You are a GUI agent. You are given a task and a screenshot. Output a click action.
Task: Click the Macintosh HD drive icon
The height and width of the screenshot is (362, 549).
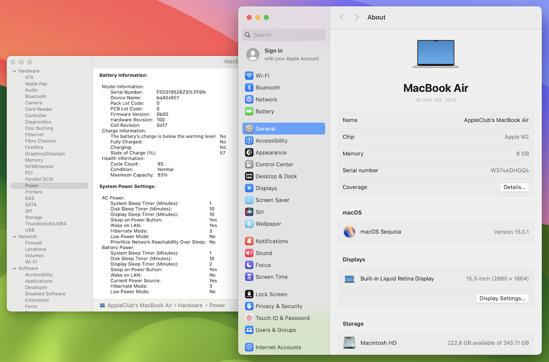[x=350, y=343]
